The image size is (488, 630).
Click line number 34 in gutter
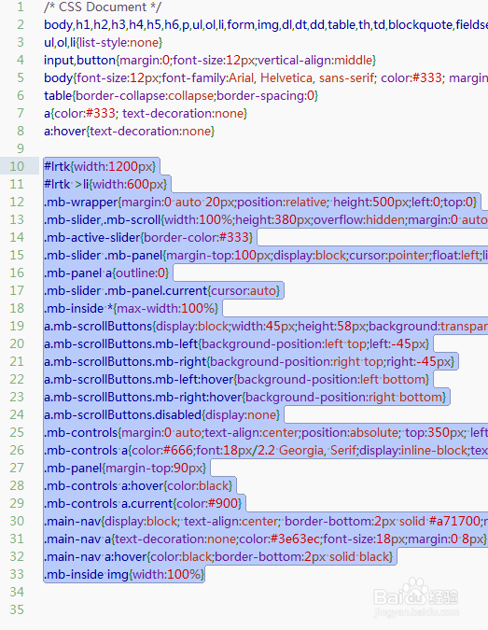click(x=17, y=592)
